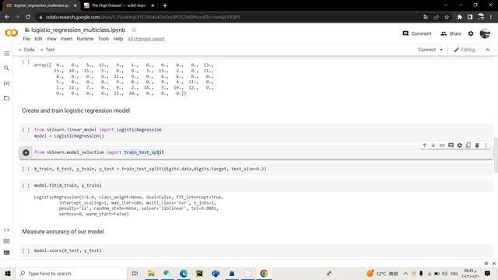Click the Colab CO logo
Screen dimensions: 498x280
(x=12, y=33)
